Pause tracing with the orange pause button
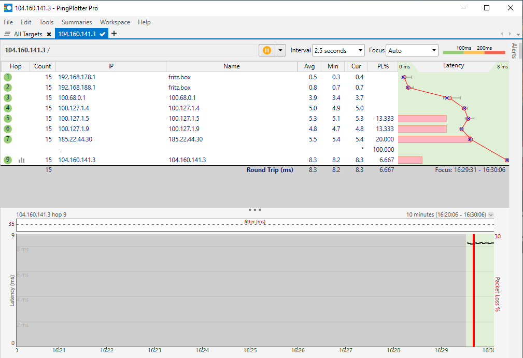Screen dimensions: 523x358 tap(267, 50)
